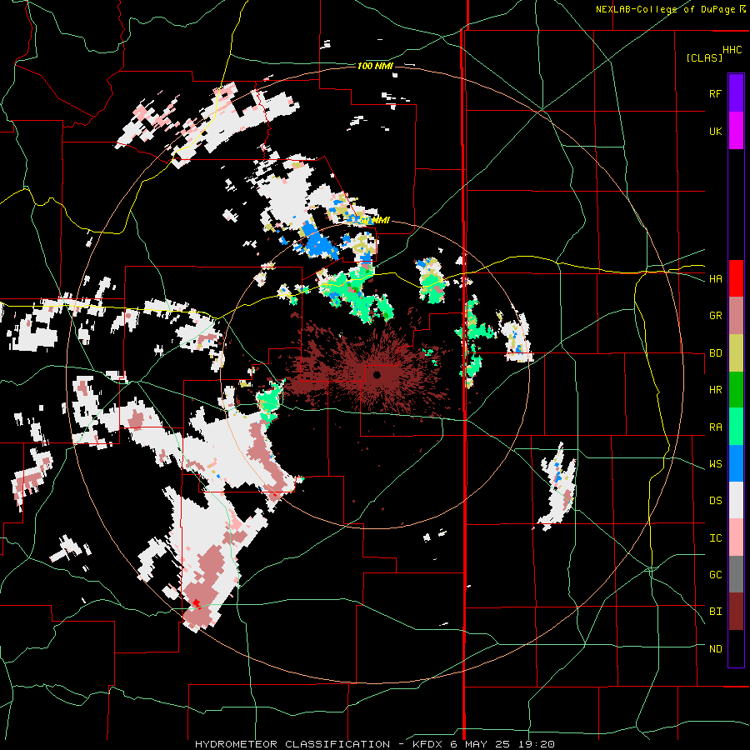The image size is (750, 750).
Task: Click the GC legend label
Action: 715,575
